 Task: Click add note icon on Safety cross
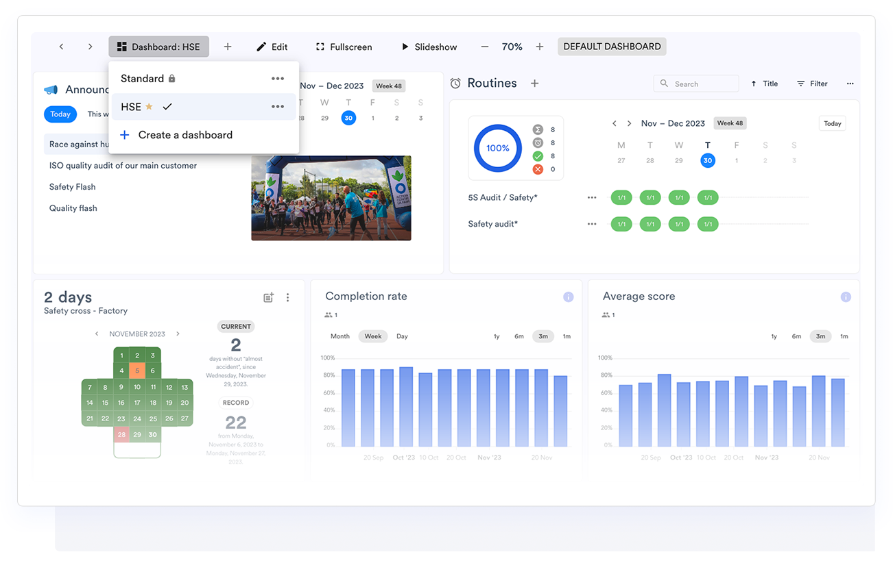tap(269, 297)
